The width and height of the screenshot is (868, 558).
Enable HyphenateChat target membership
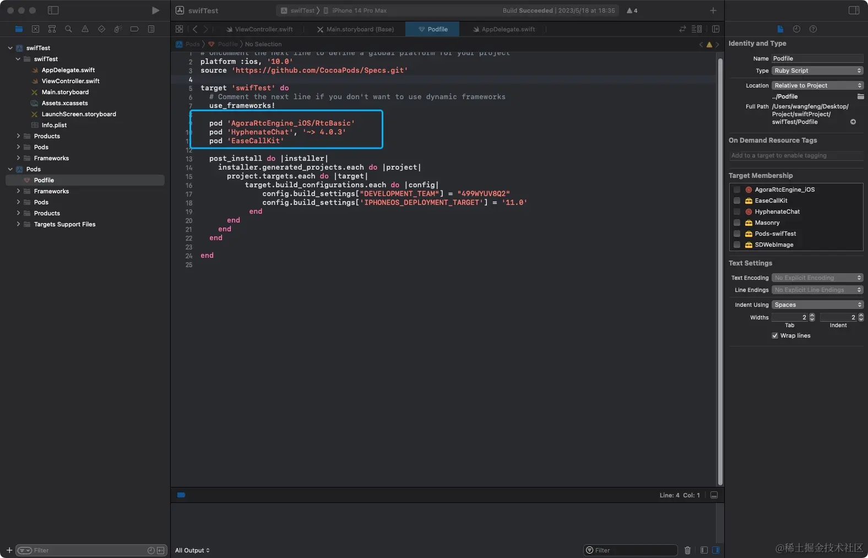click(737, 212)
